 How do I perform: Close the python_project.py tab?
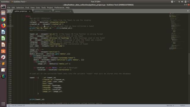(x=30, y=11)
